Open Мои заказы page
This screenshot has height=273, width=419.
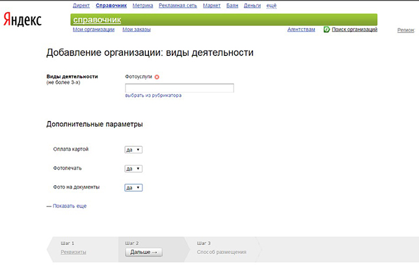click(137, 29)
